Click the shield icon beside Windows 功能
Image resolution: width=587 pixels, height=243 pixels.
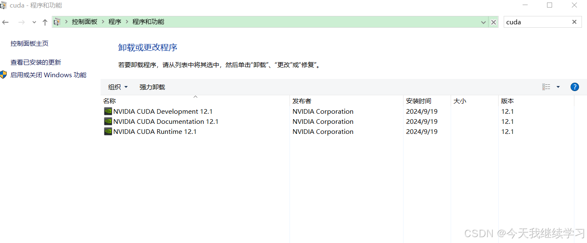click(3, 75)
